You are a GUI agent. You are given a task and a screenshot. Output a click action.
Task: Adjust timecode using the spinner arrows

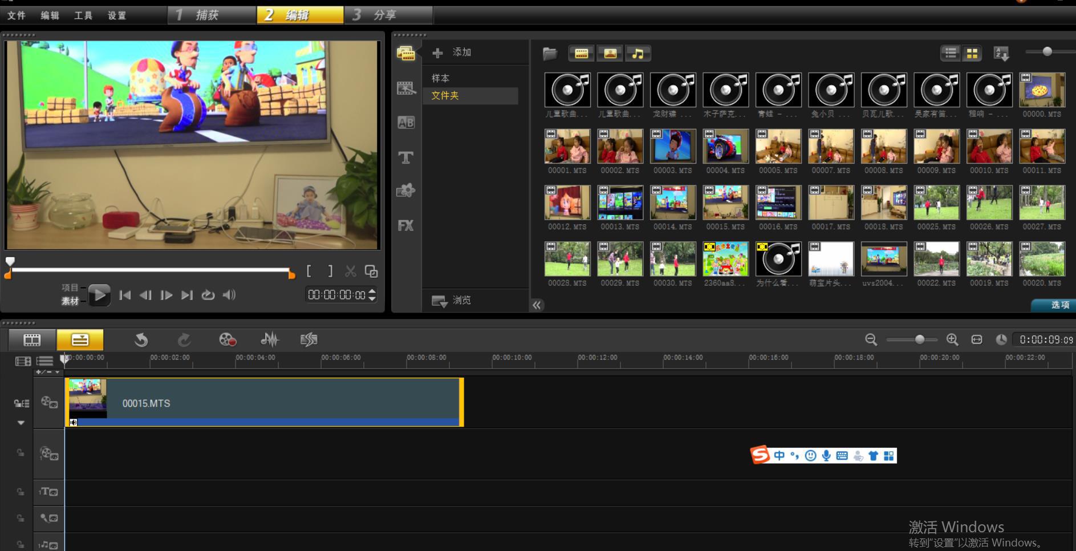click(372, 295)
